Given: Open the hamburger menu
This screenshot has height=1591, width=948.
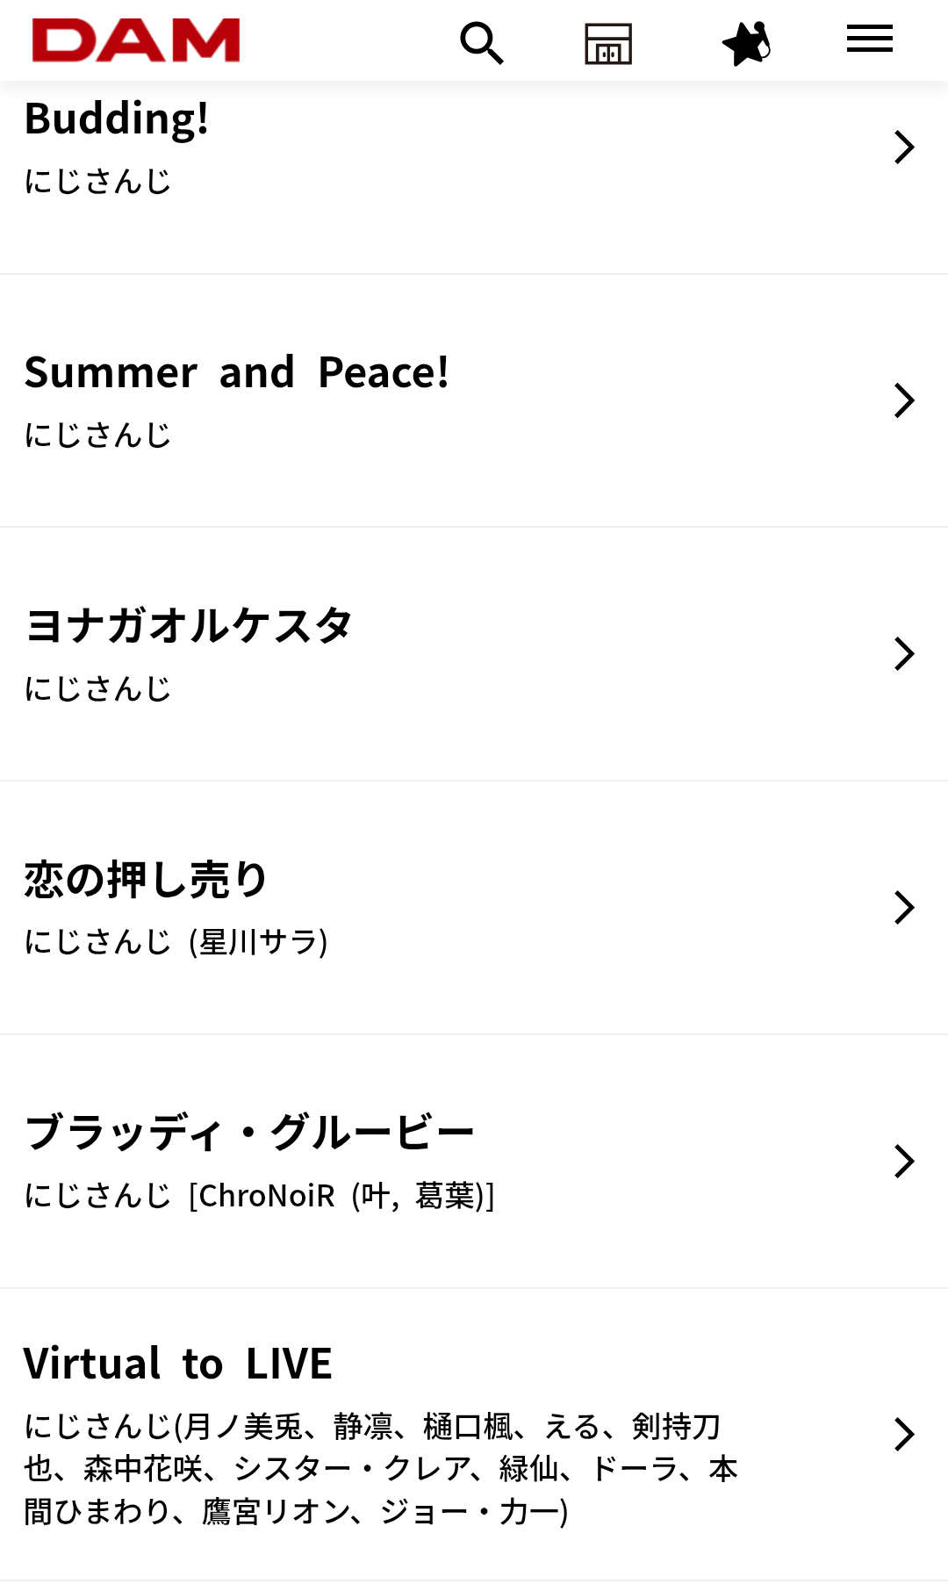Looking at the screenshot, I should (x=869, y=40).
